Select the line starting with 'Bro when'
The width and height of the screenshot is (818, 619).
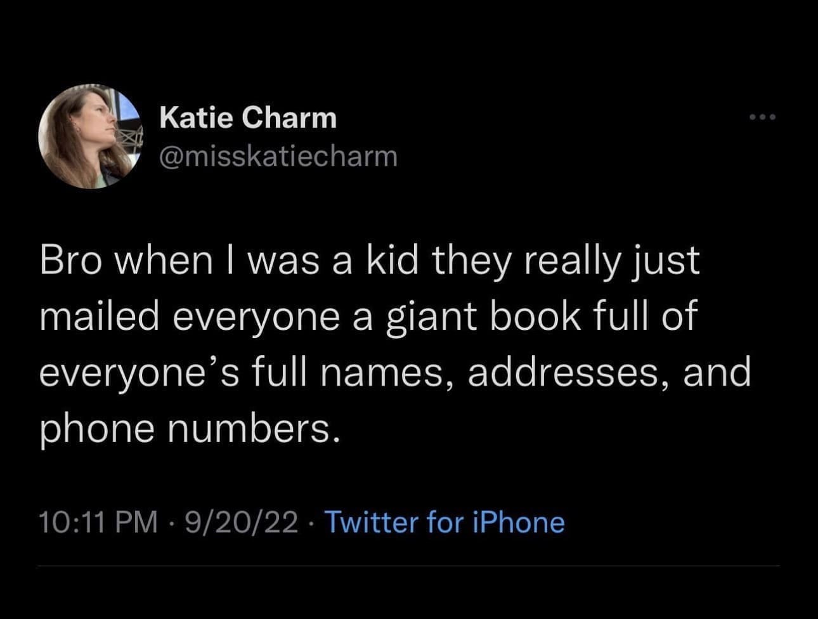370,259
